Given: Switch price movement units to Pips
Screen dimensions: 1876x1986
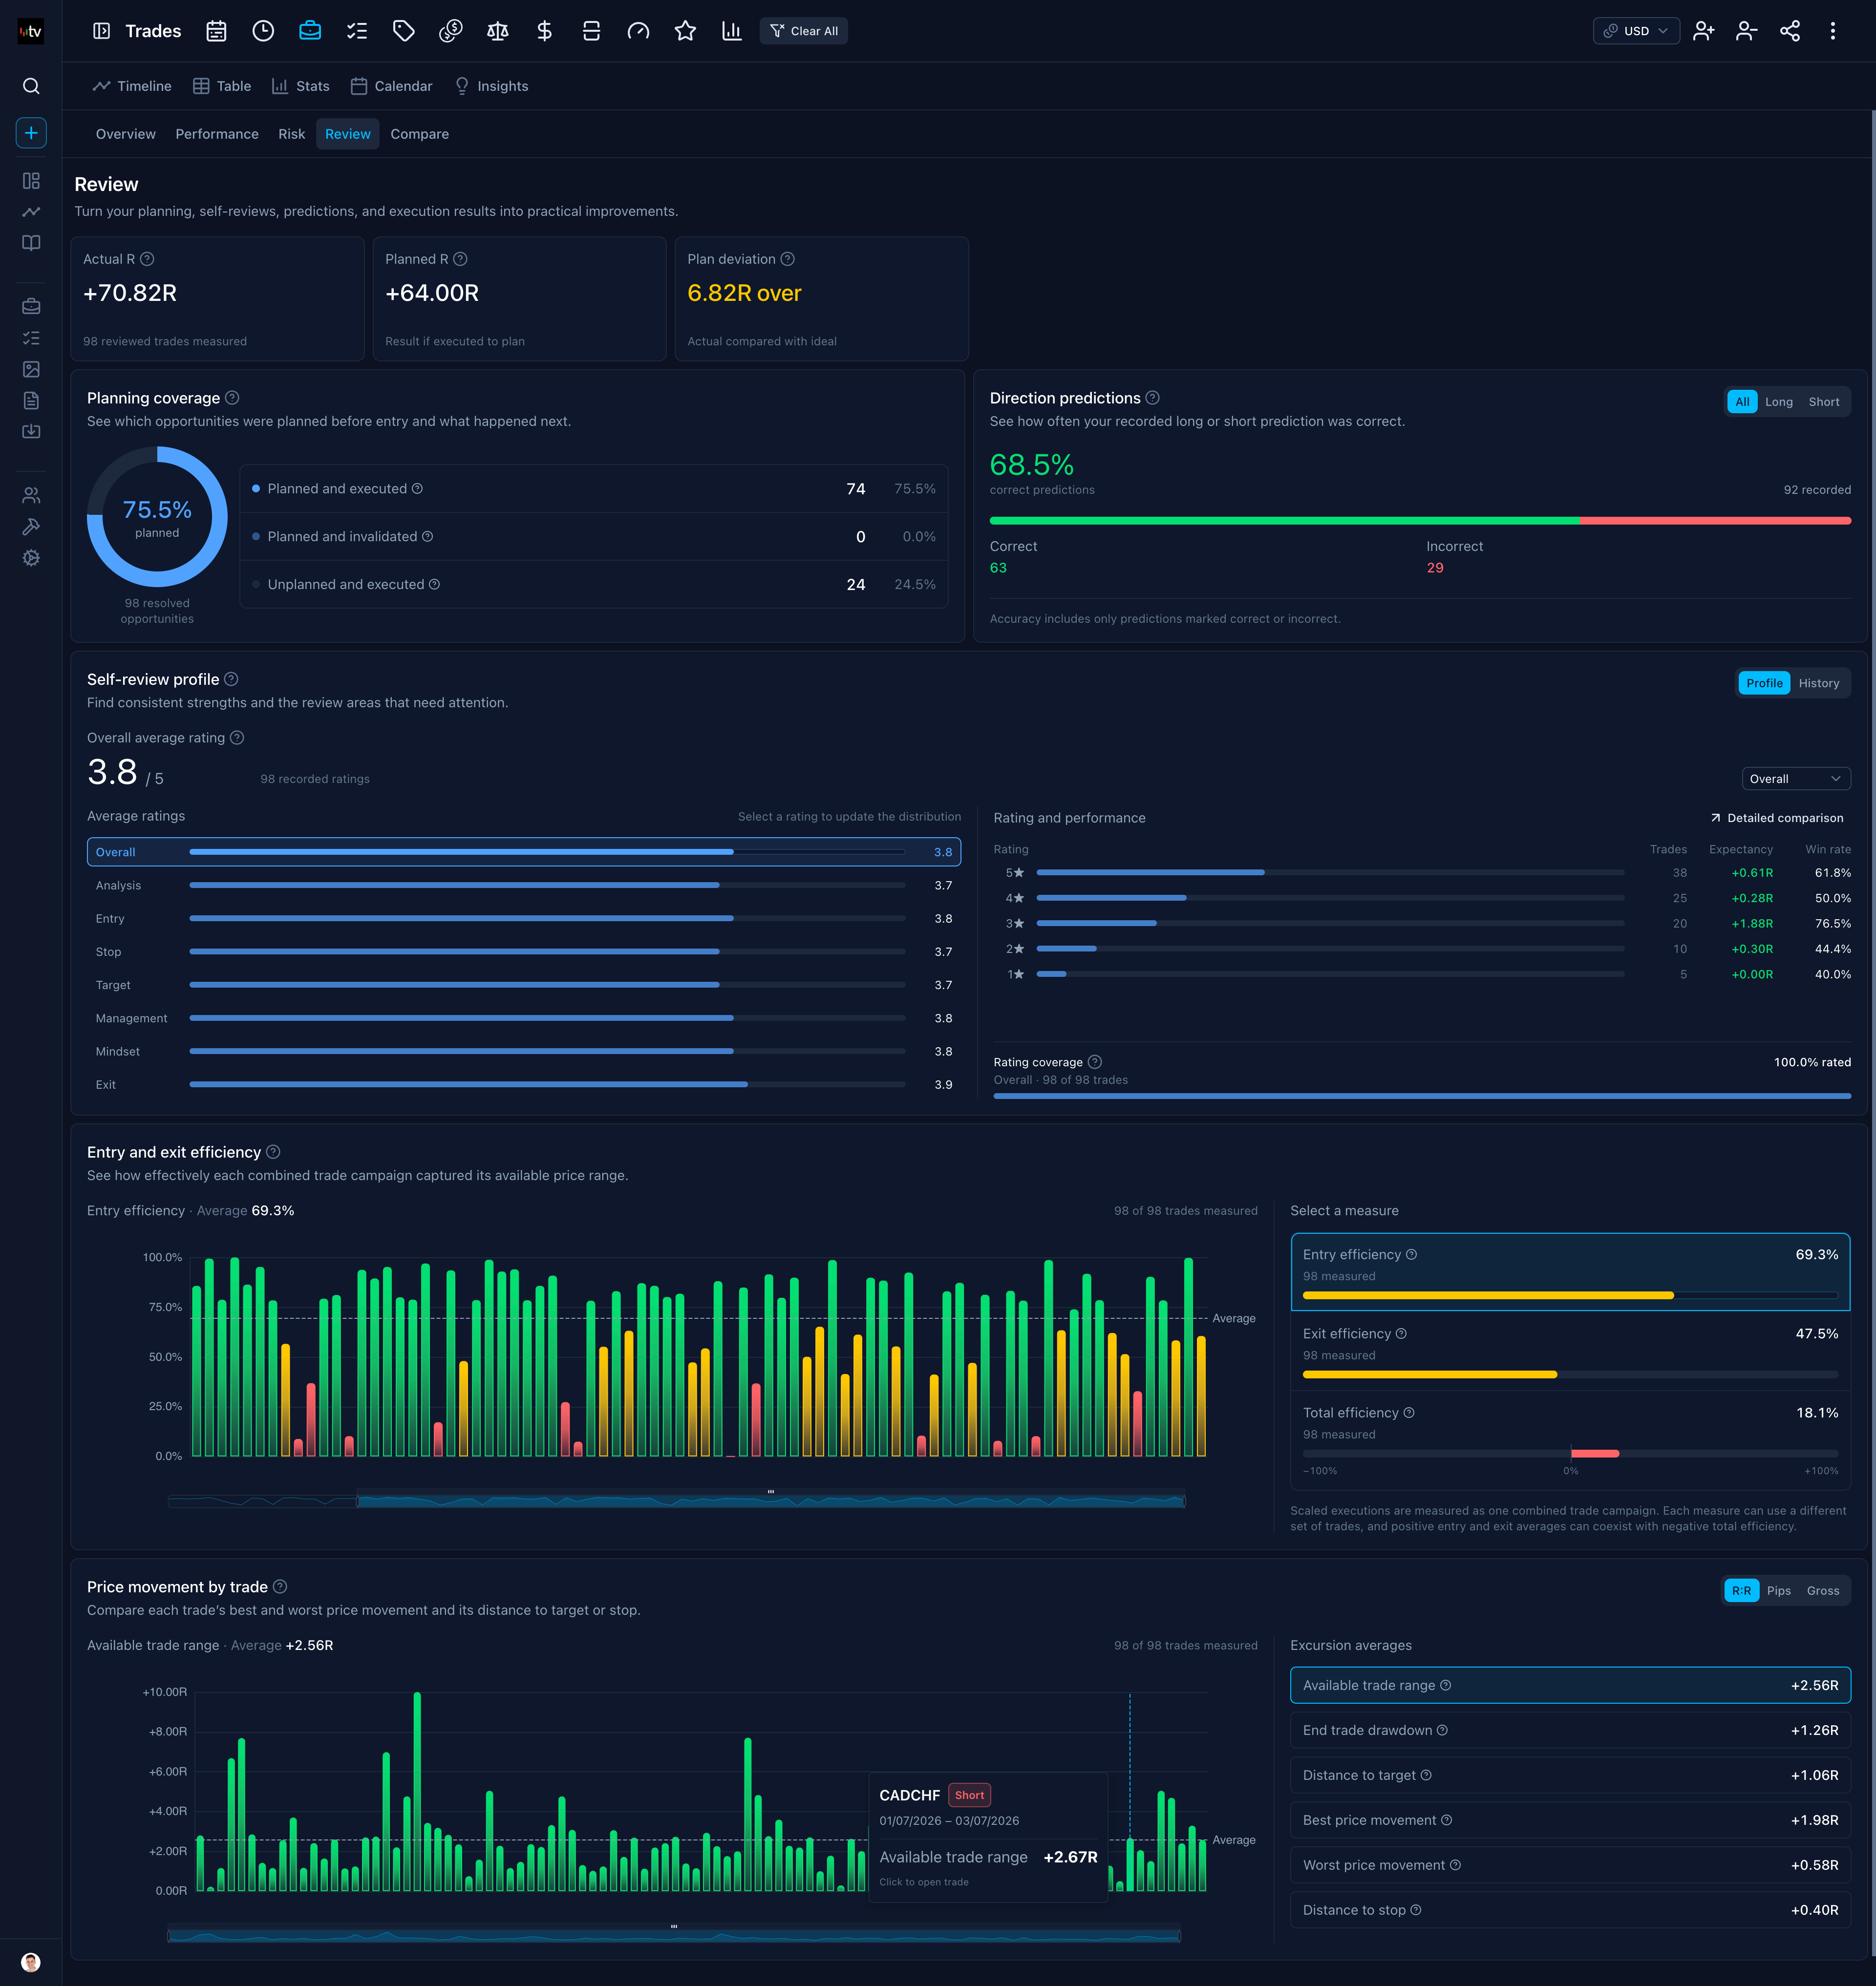Looking at the screenshot, I should (x=1779, y=1591).
